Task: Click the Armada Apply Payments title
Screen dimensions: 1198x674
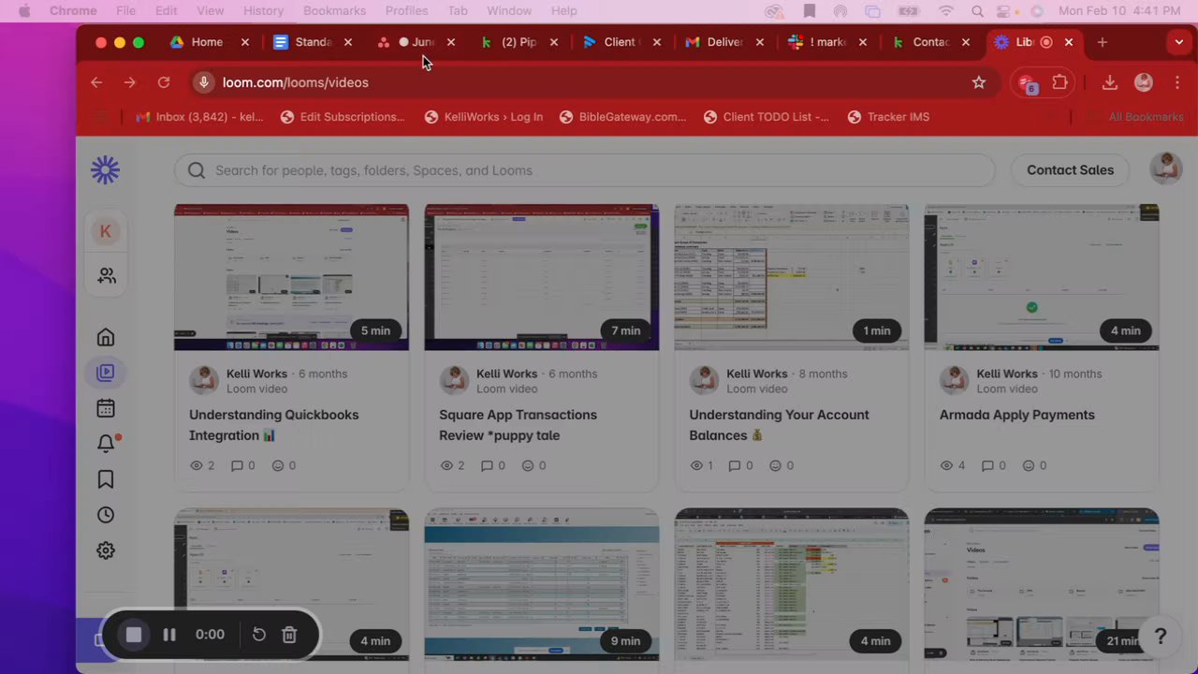Action: [x=1017, y=415]
